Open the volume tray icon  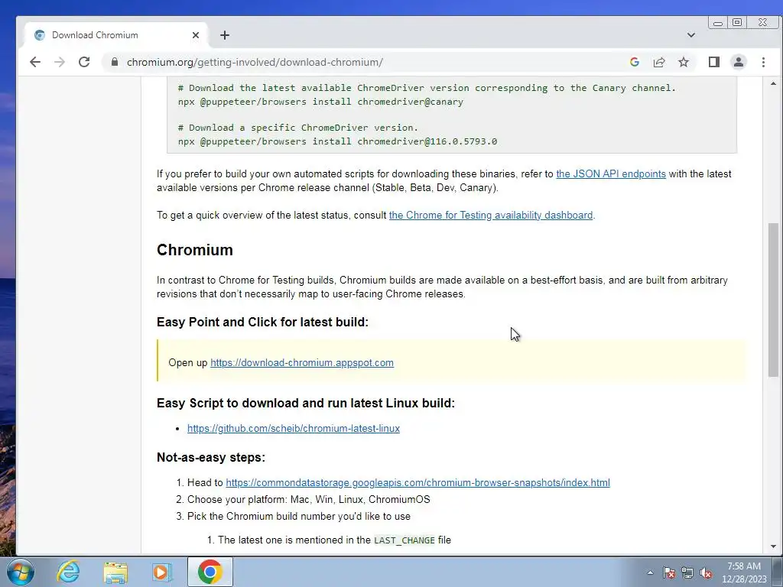706,572
